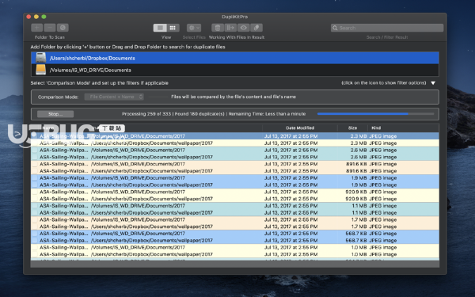Image resolution: width=475 pixels, height=297 pixels.
Task: Click the move files arrow icon
Action: pos(230,28)
